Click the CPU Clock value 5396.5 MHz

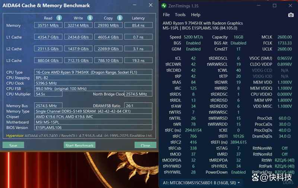pos(93,83)
